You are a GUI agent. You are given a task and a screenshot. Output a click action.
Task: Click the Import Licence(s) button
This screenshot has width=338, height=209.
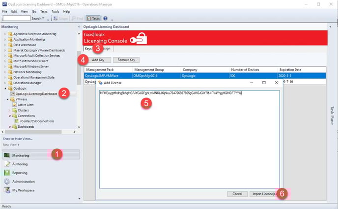[264, 194]
